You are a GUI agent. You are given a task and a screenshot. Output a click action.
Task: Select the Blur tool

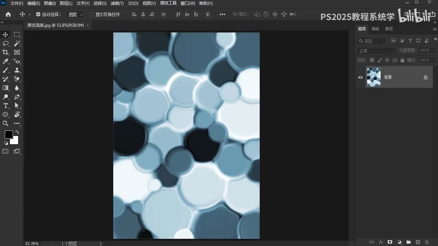point(17,88)
